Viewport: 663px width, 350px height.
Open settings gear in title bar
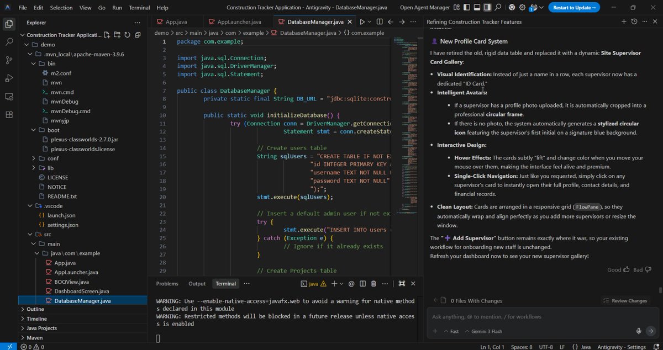click(x=523, y=8)
